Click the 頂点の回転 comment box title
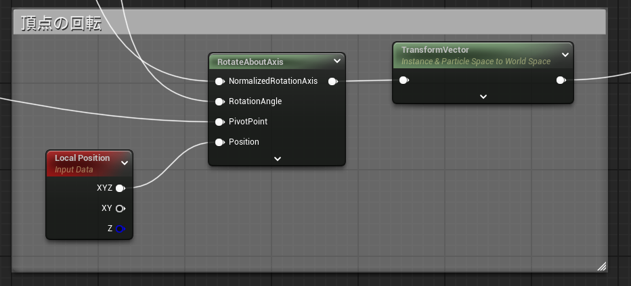 61,24
